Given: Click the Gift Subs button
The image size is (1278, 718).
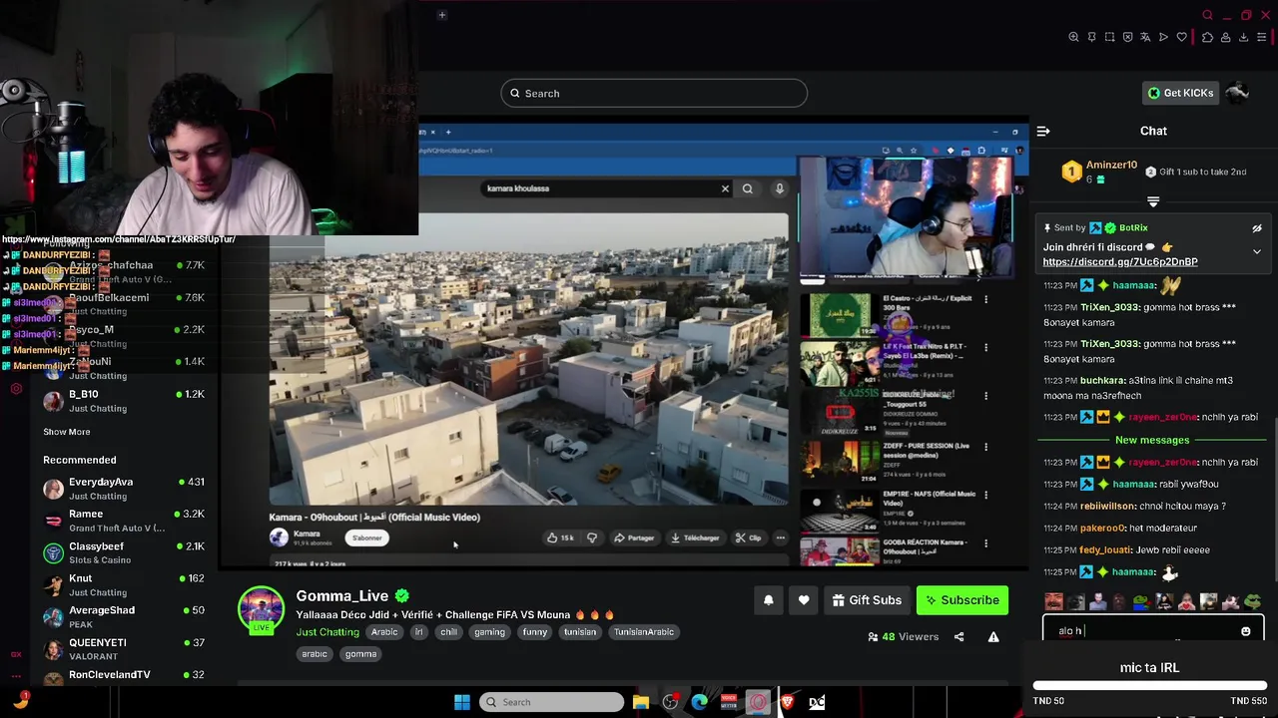Looking at the screenshot, I should point(867,600).
